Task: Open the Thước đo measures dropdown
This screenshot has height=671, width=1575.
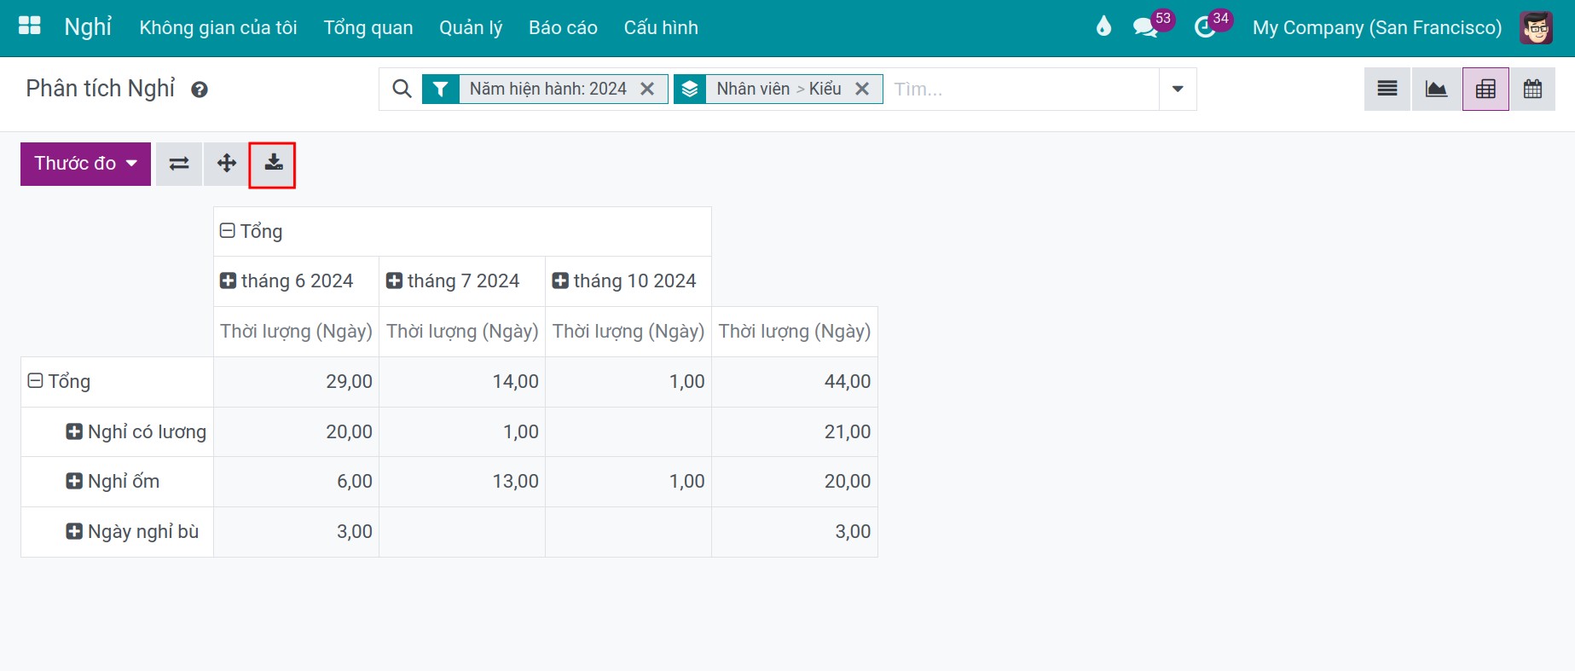Action: coord(85,164)
